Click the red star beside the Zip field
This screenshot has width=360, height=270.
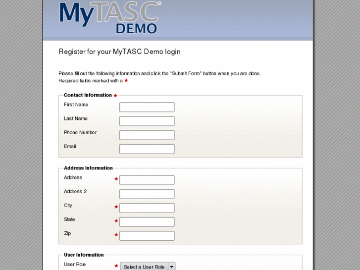(116, 235)
